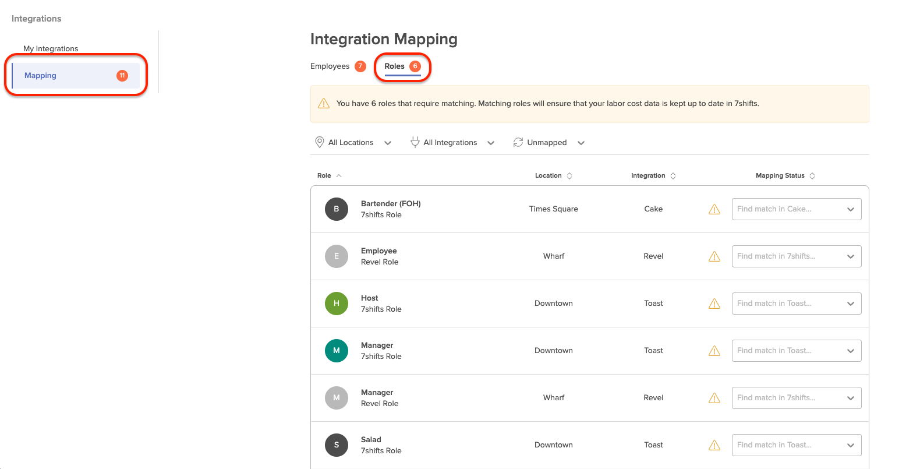Click warning icon in Bartender row
The height and width of the screenshot is (469, 913).
[714, 210]
